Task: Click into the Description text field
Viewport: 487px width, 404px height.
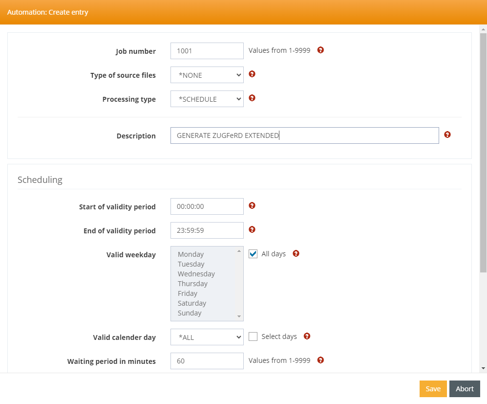Action: click(304, 135)
